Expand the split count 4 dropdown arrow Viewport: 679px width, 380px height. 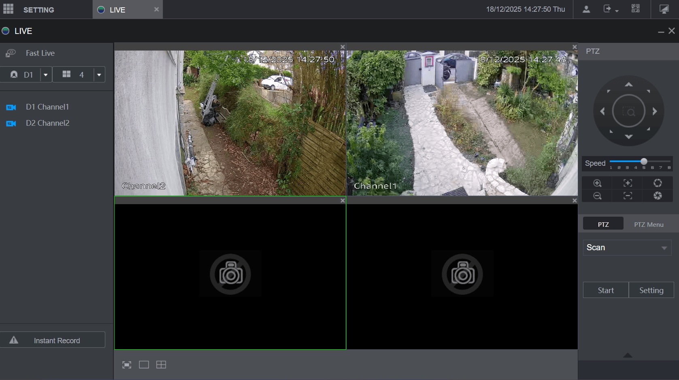tap(99, 75)
